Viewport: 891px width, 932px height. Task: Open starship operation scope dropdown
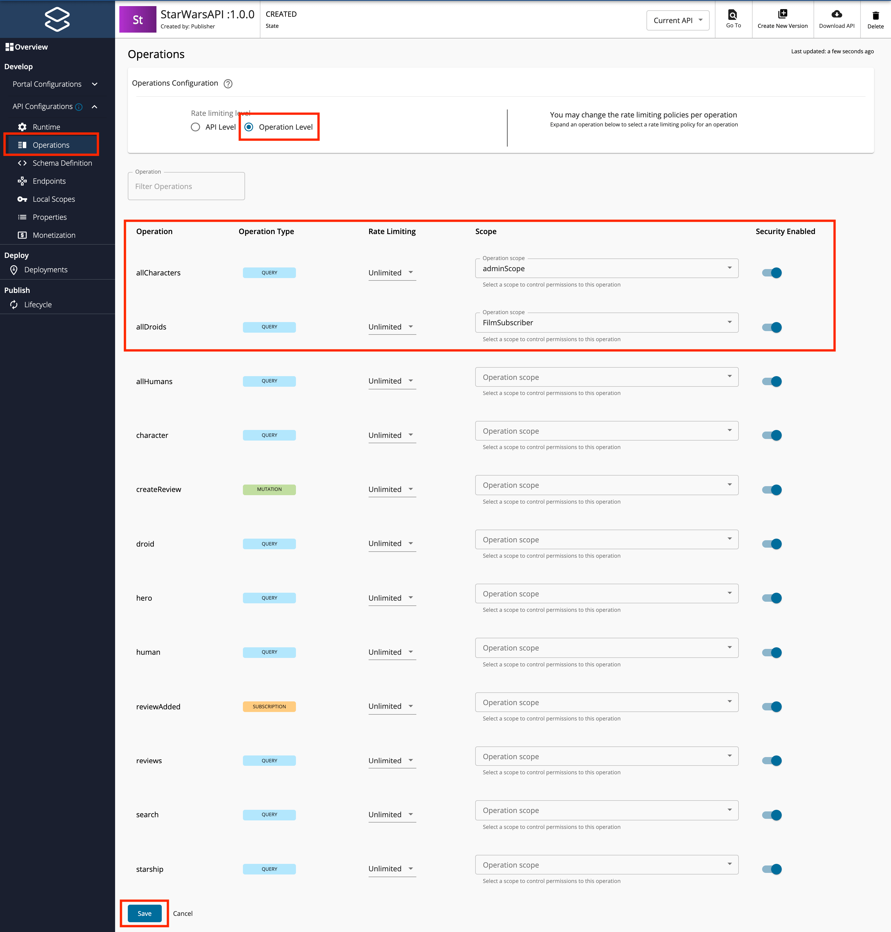coord(606,865)
